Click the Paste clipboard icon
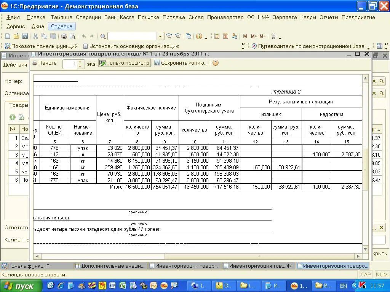This screenshot has width=390, height=292. 53,36
